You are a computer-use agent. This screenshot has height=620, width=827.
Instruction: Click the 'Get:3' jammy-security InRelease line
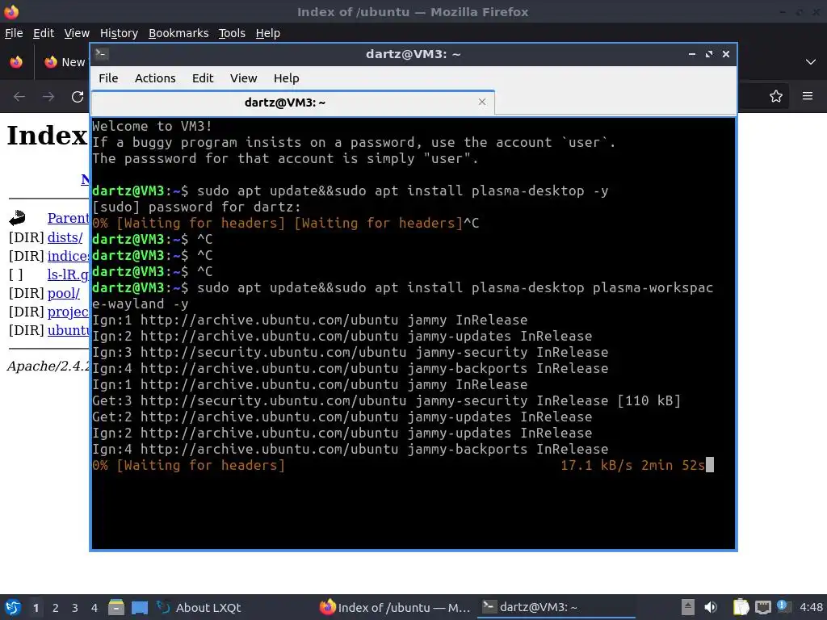pos(386,400)
